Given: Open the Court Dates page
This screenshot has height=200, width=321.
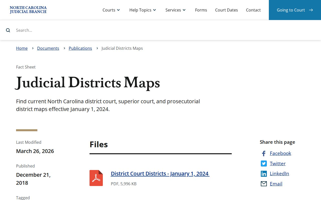Looking at the screenshot, I should pyautogui.click(x=226, y=10).
